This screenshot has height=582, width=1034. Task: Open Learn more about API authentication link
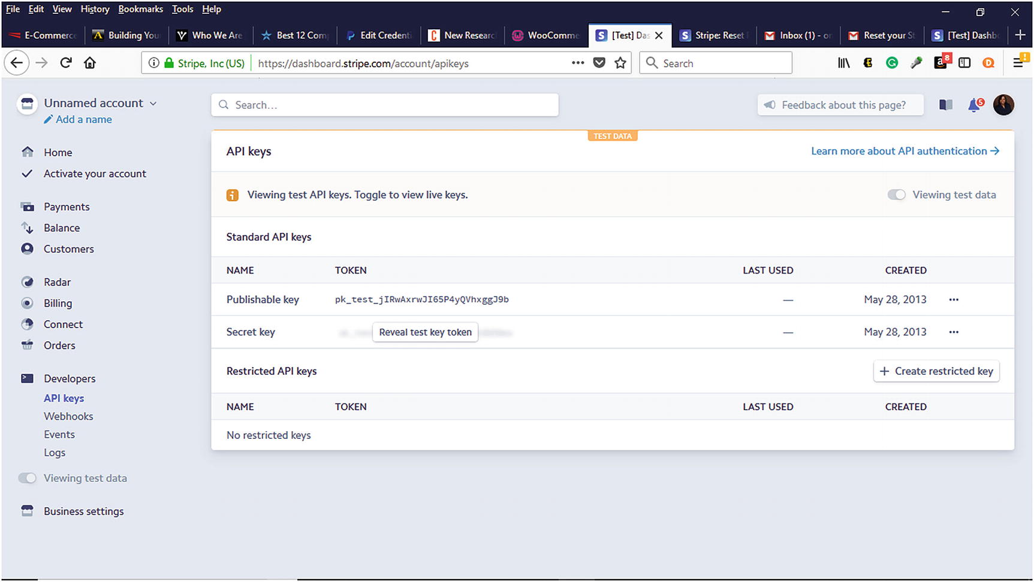click(x=905, y=151)
